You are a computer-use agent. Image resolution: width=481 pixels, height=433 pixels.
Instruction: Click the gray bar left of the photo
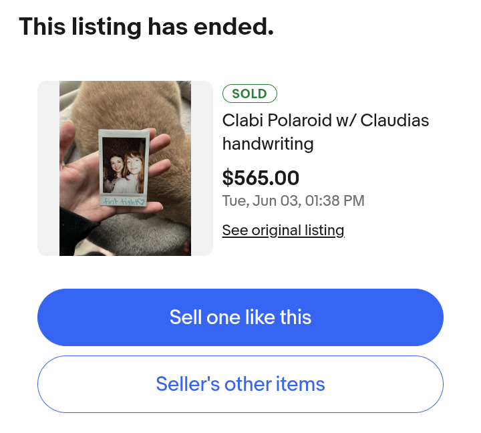click(x=48, y=168)
